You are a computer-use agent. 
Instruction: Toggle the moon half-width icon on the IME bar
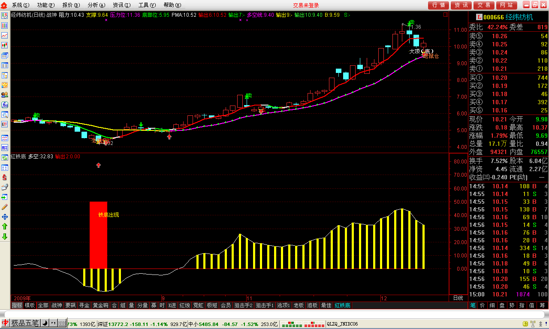coord(45,323)
